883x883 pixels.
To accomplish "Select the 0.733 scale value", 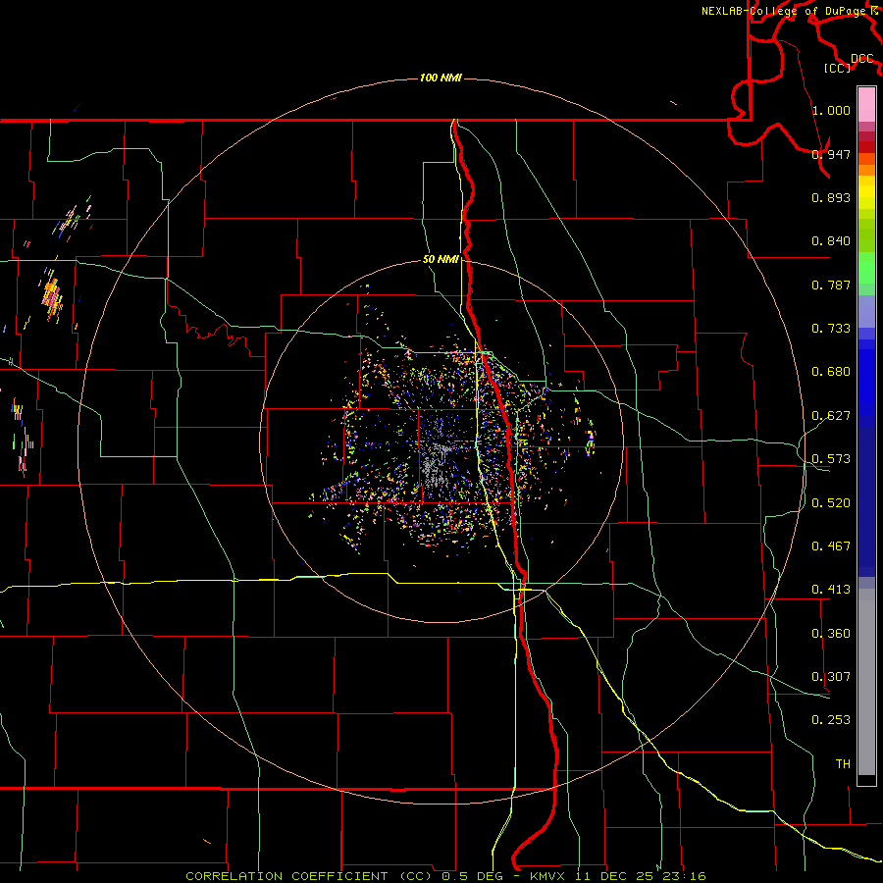I will tap(831, 329).
